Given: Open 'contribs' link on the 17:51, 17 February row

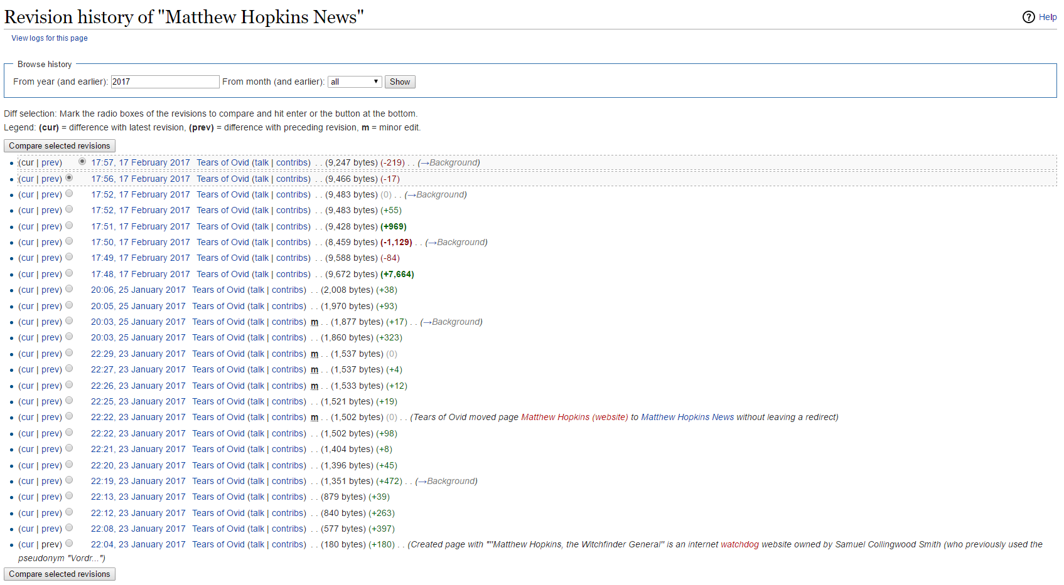Looking at the screenshot, I should [293, 226].
